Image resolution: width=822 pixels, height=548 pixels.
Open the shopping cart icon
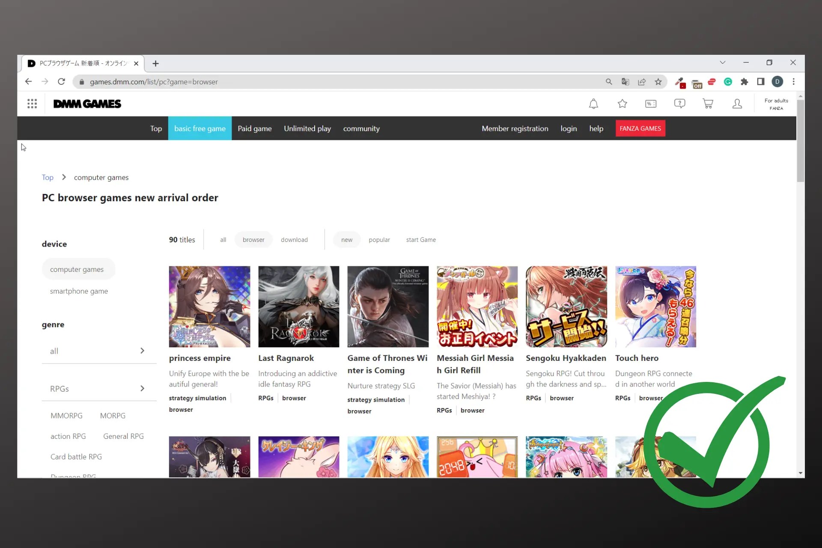(708, 104)
